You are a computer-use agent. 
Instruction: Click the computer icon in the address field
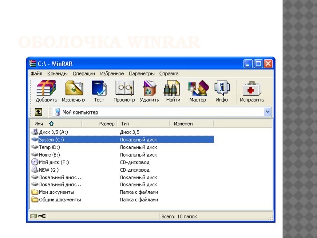[x=58, y=112]
